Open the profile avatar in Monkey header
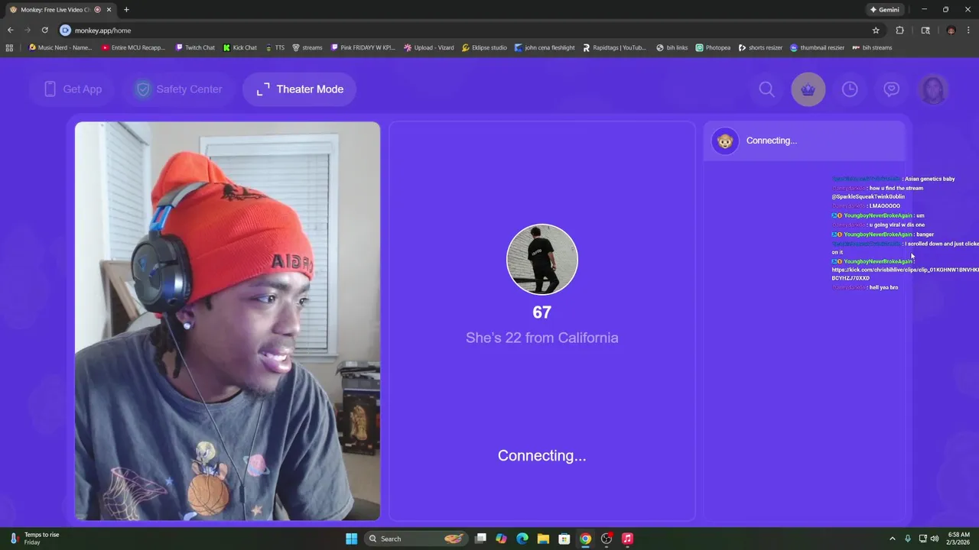 933,89
